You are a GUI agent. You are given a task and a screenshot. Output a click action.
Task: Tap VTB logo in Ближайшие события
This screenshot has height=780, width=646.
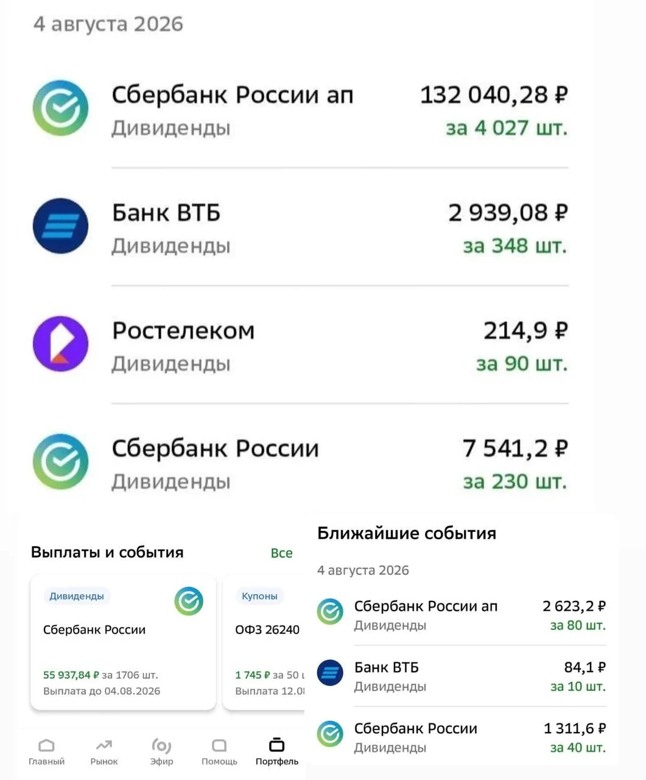pyautogui.click(x=330, y=673)
